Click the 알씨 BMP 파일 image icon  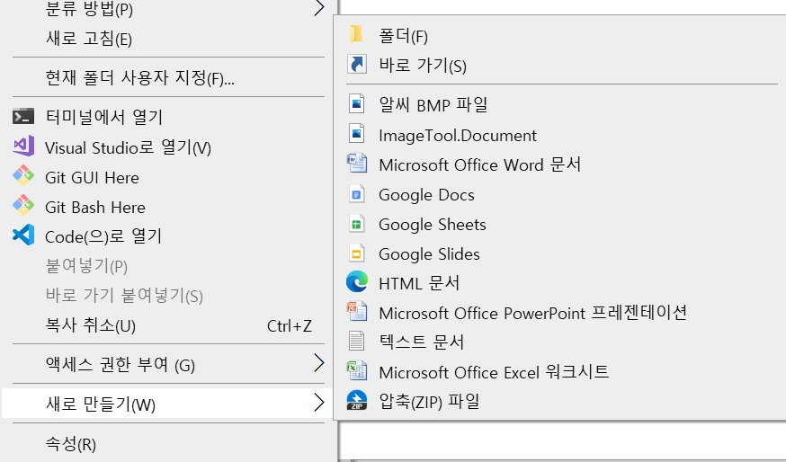(x=356, y=103)
